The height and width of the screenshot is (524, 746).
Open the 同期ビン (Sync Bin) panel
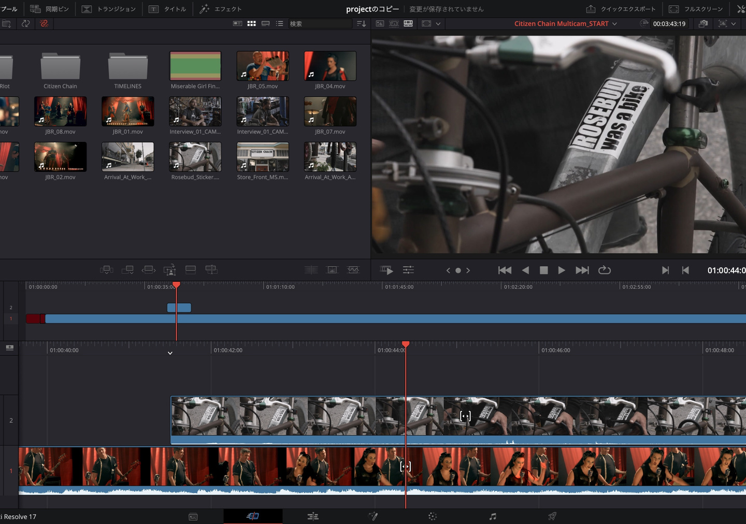tap(49, 9)
